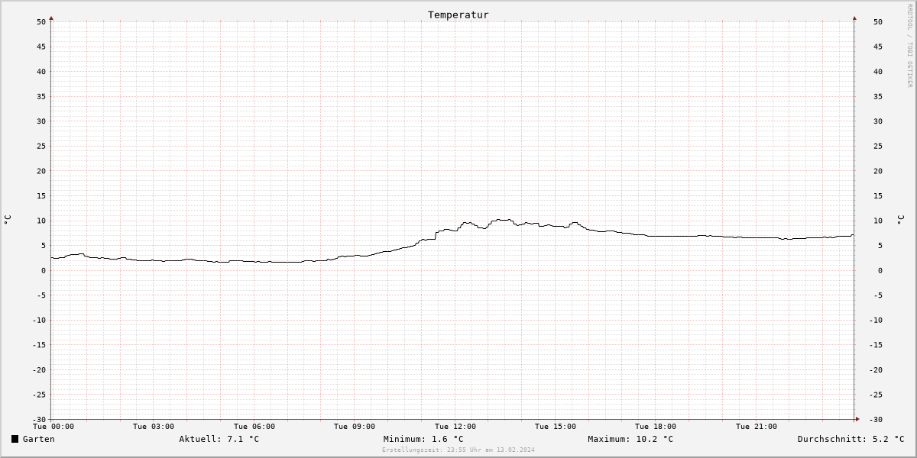Click the right axis label '25'

[879, 147]
